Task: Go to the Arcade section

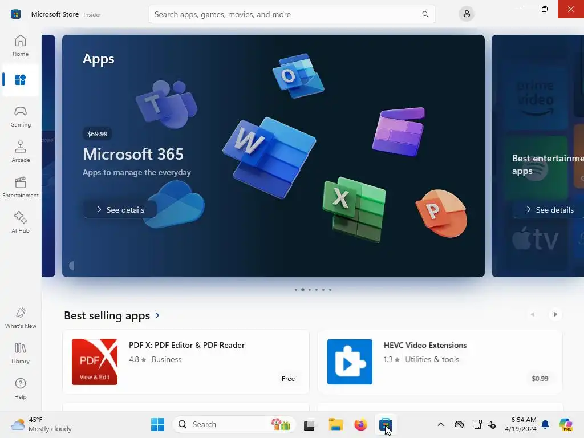Action: click(x=21, y=152)
